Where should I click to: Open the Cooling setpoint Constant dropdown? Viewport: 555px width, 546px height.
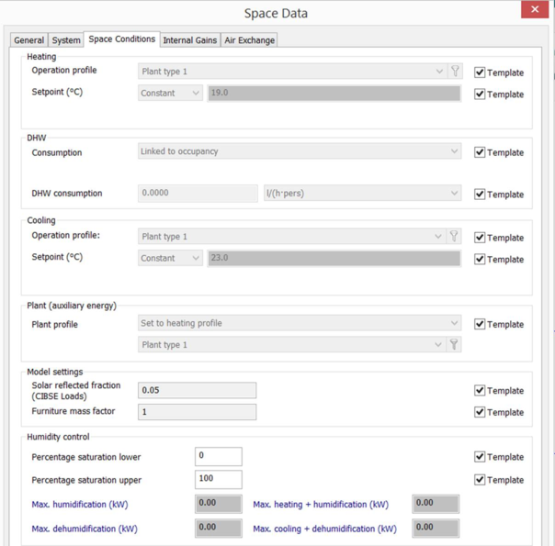pos(171,259)
